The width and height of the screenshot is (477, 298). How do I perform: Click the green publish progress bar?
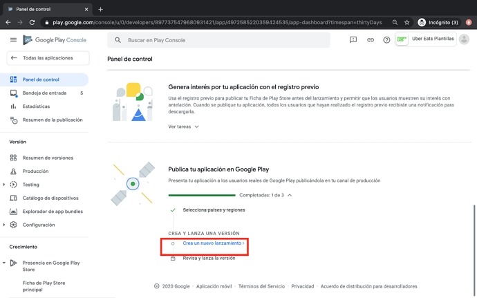pos(202,196)
